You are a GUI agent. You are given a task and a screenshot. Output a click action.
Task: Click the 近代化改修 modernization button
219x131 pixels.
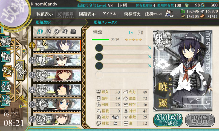pos(168,120)
